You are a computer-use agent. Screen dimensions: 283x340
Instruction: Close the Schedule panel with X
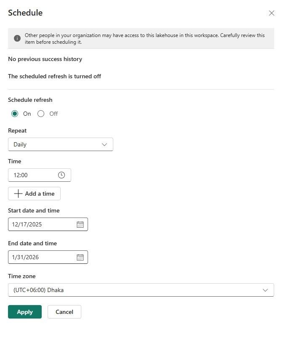[x=271, y=13]
